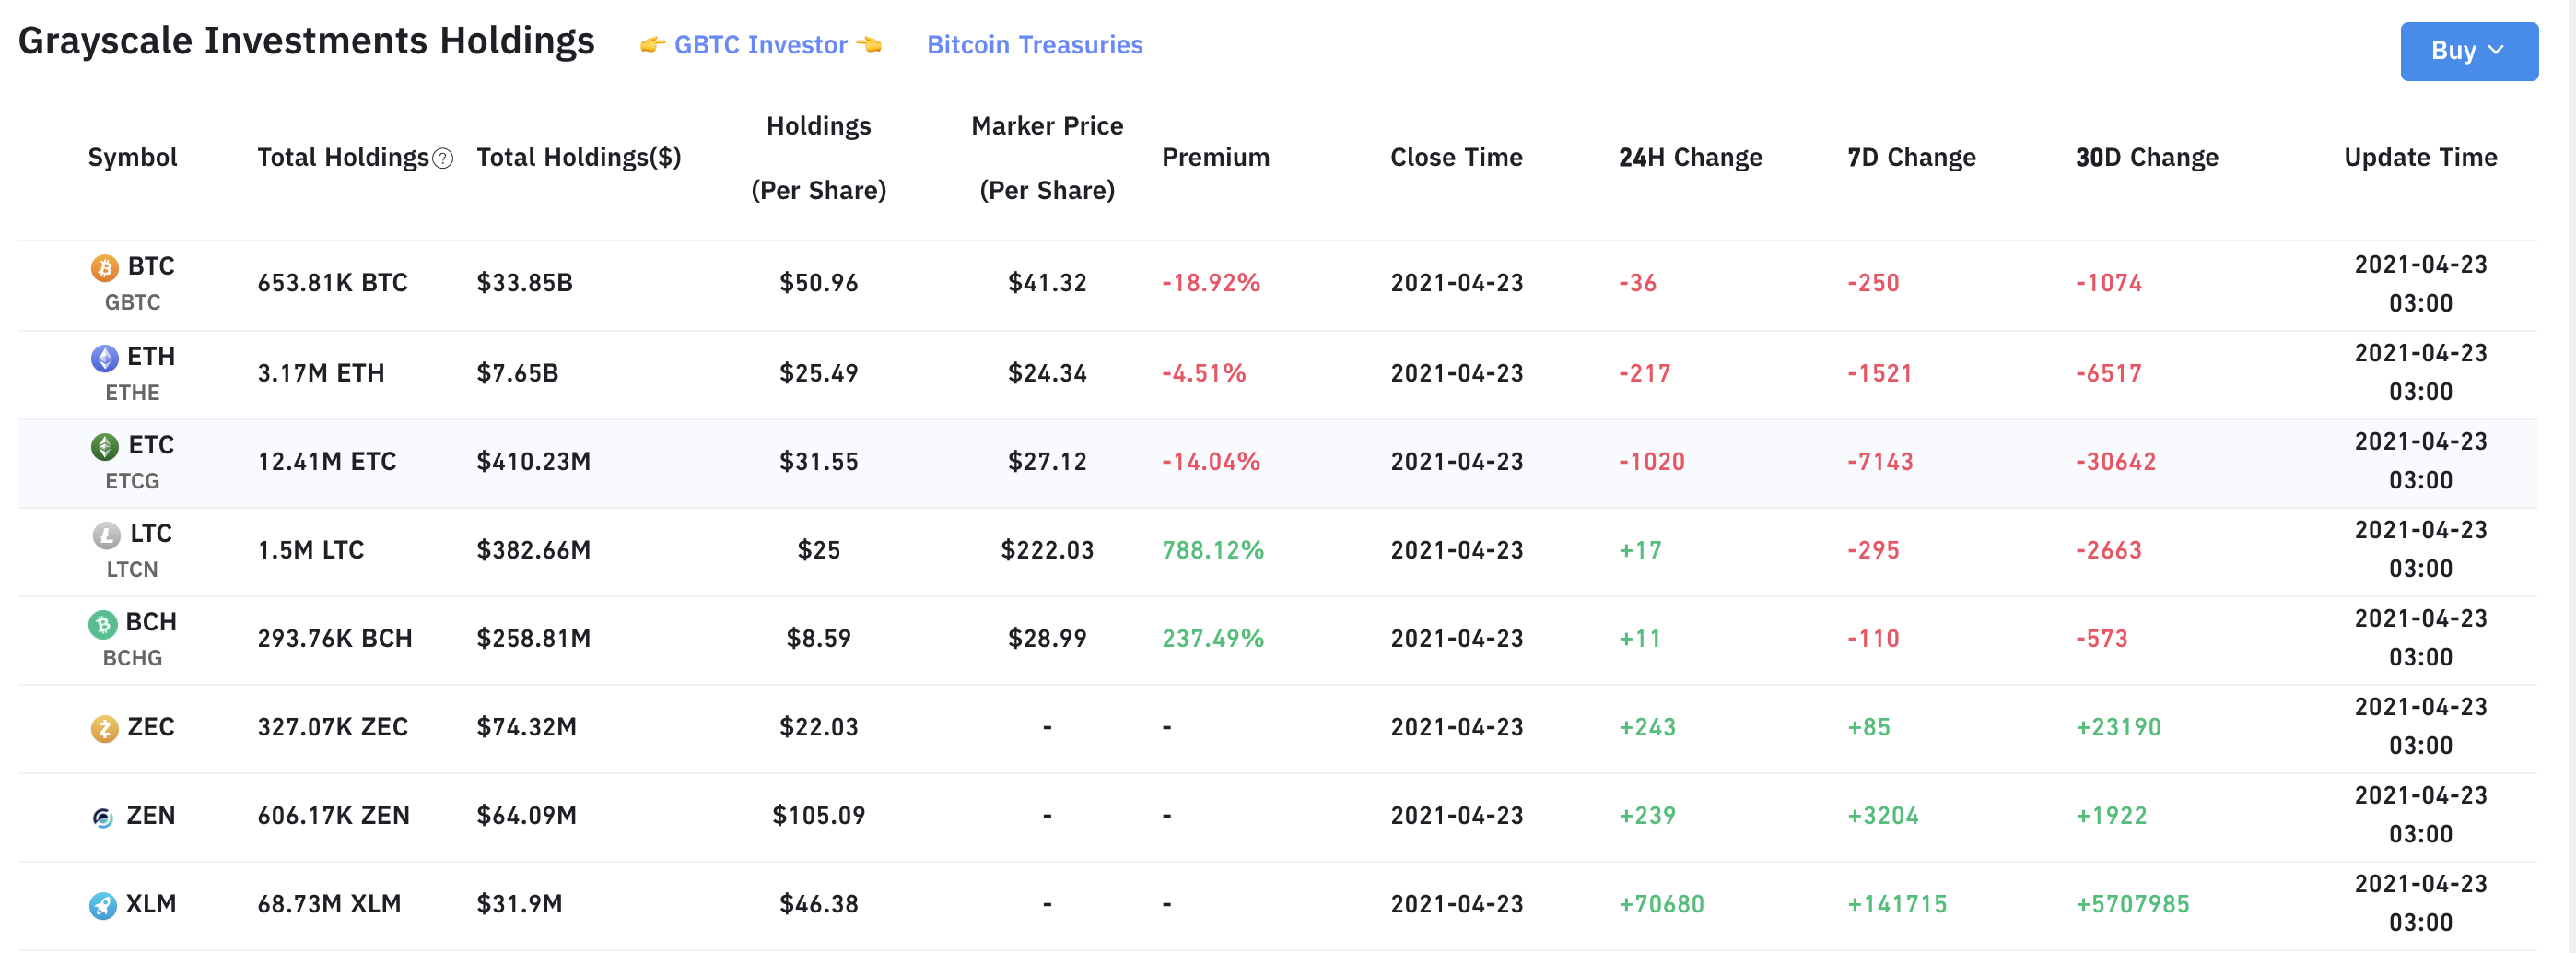Screen dimensions: 2576x953
Task: Click the $410.23M total value cell
Action: pos(534,461)
